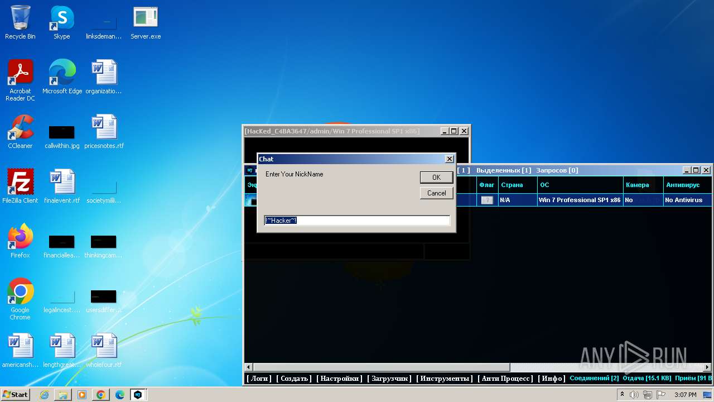Viewport: 714px width, 402px height.
Task: Select the americansh... Word document
Action: point(20,351)
